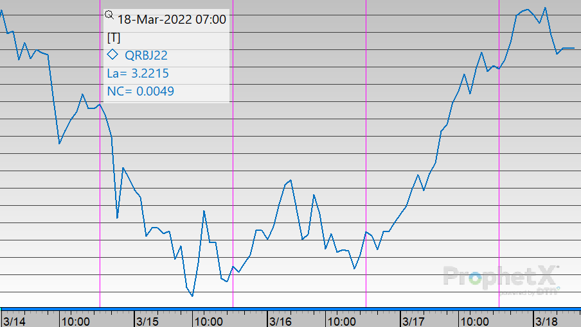Screen dimensions: 581x327
Task: Click the 10:00 label following 3/15
Action: click(209, 320)
